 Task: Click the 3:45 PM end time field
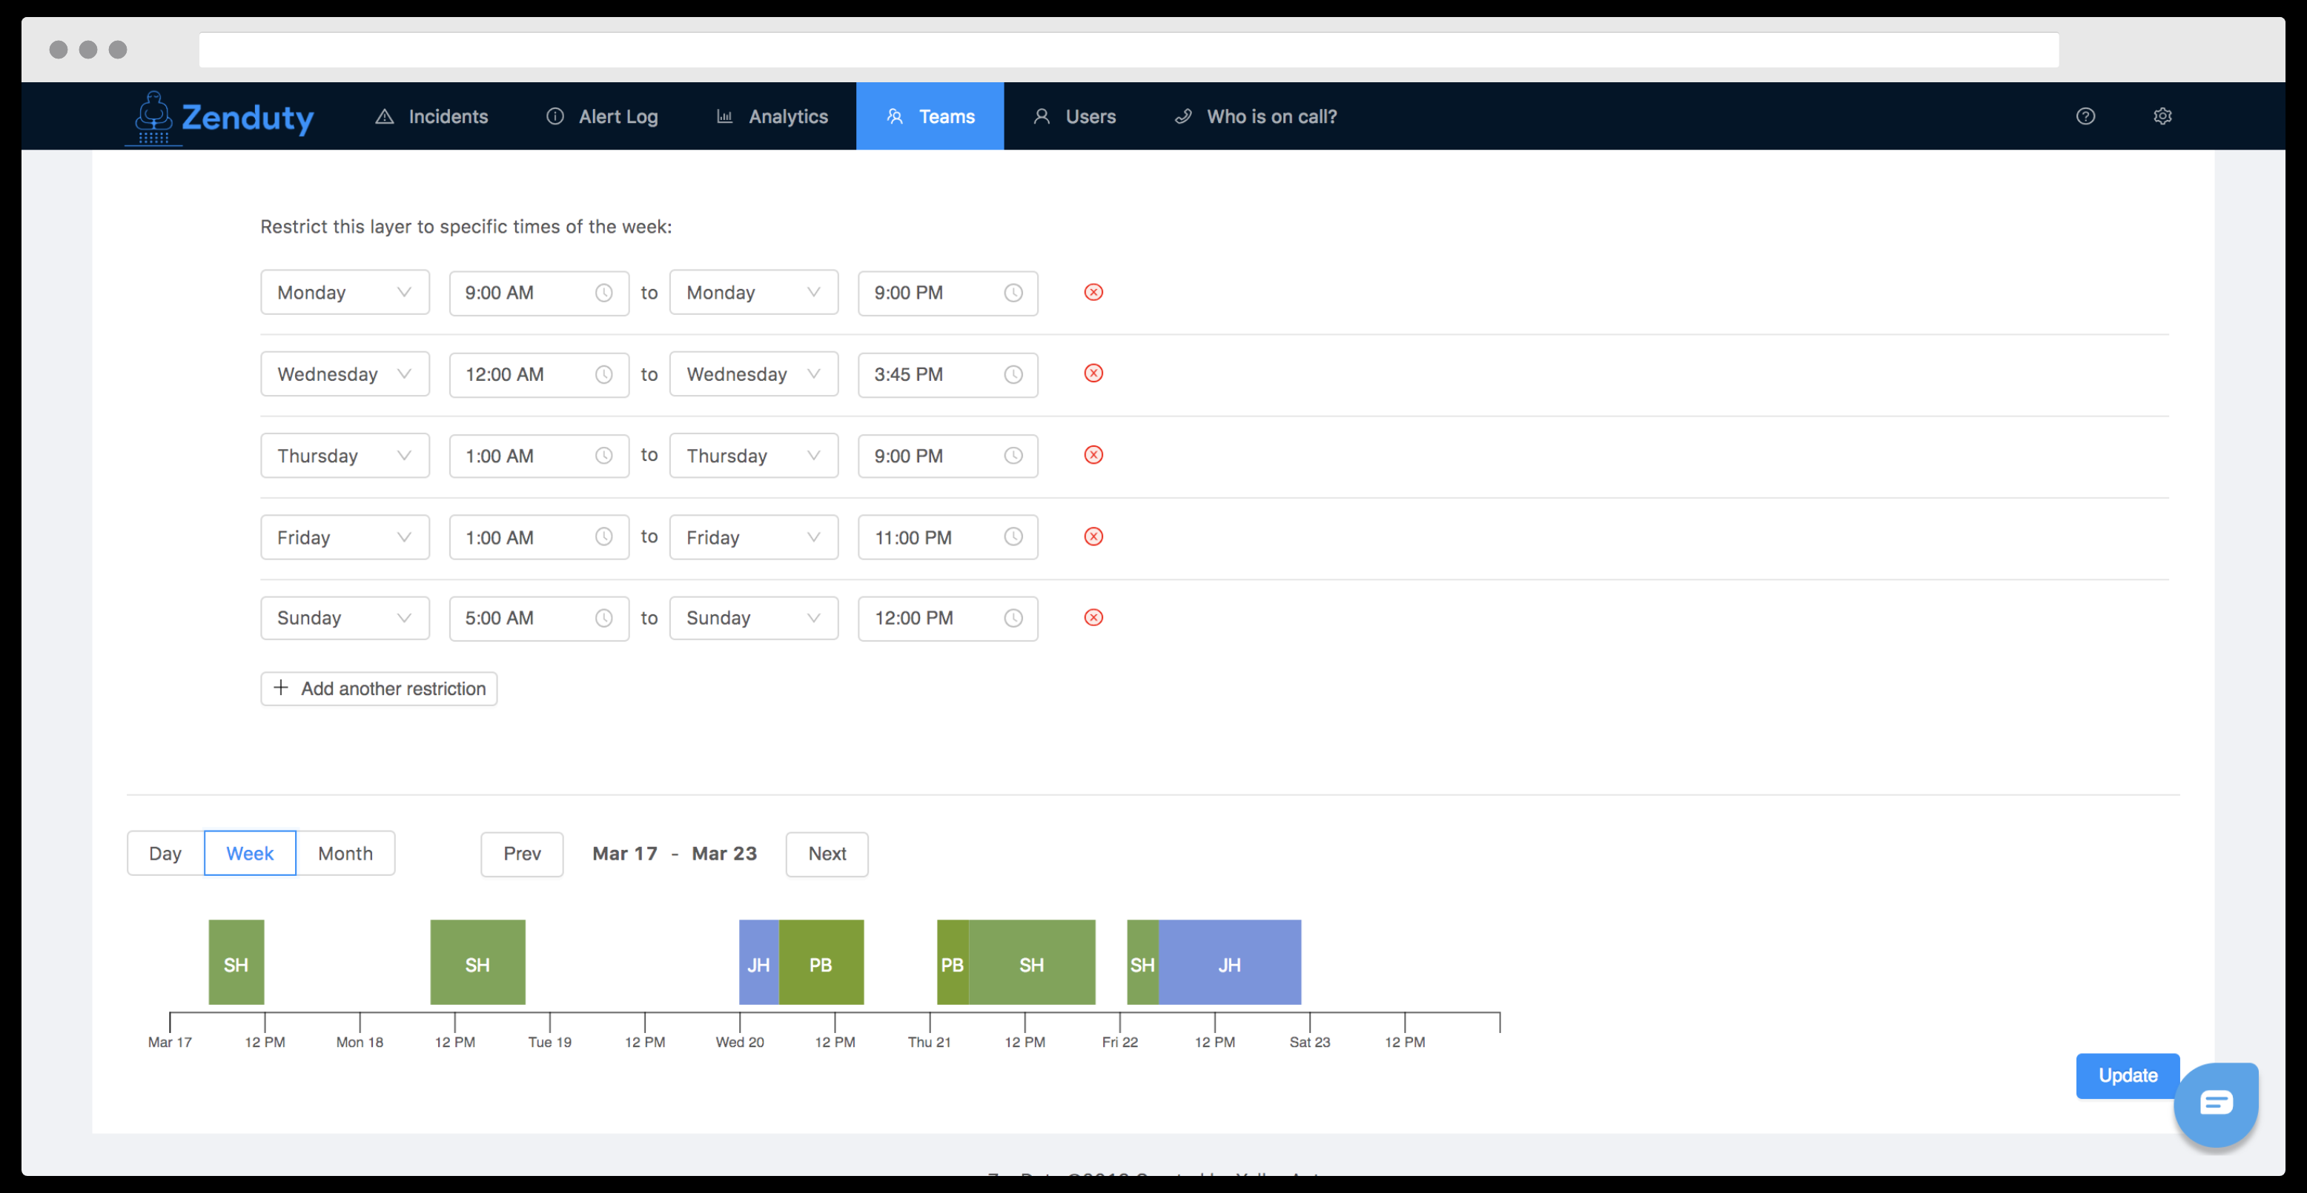click(x=948, y=374)
